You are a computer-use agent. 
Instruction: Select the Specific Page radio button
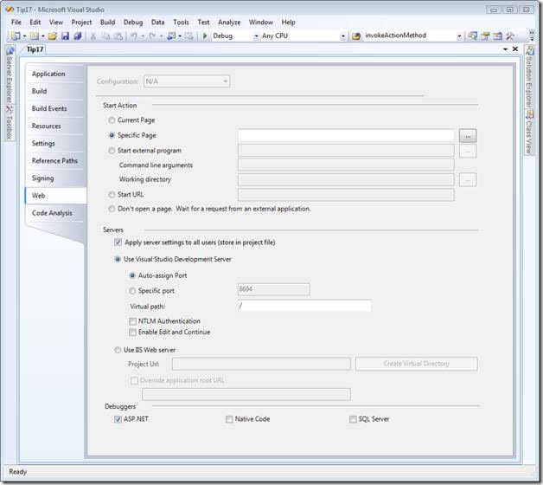pos(112,135)
